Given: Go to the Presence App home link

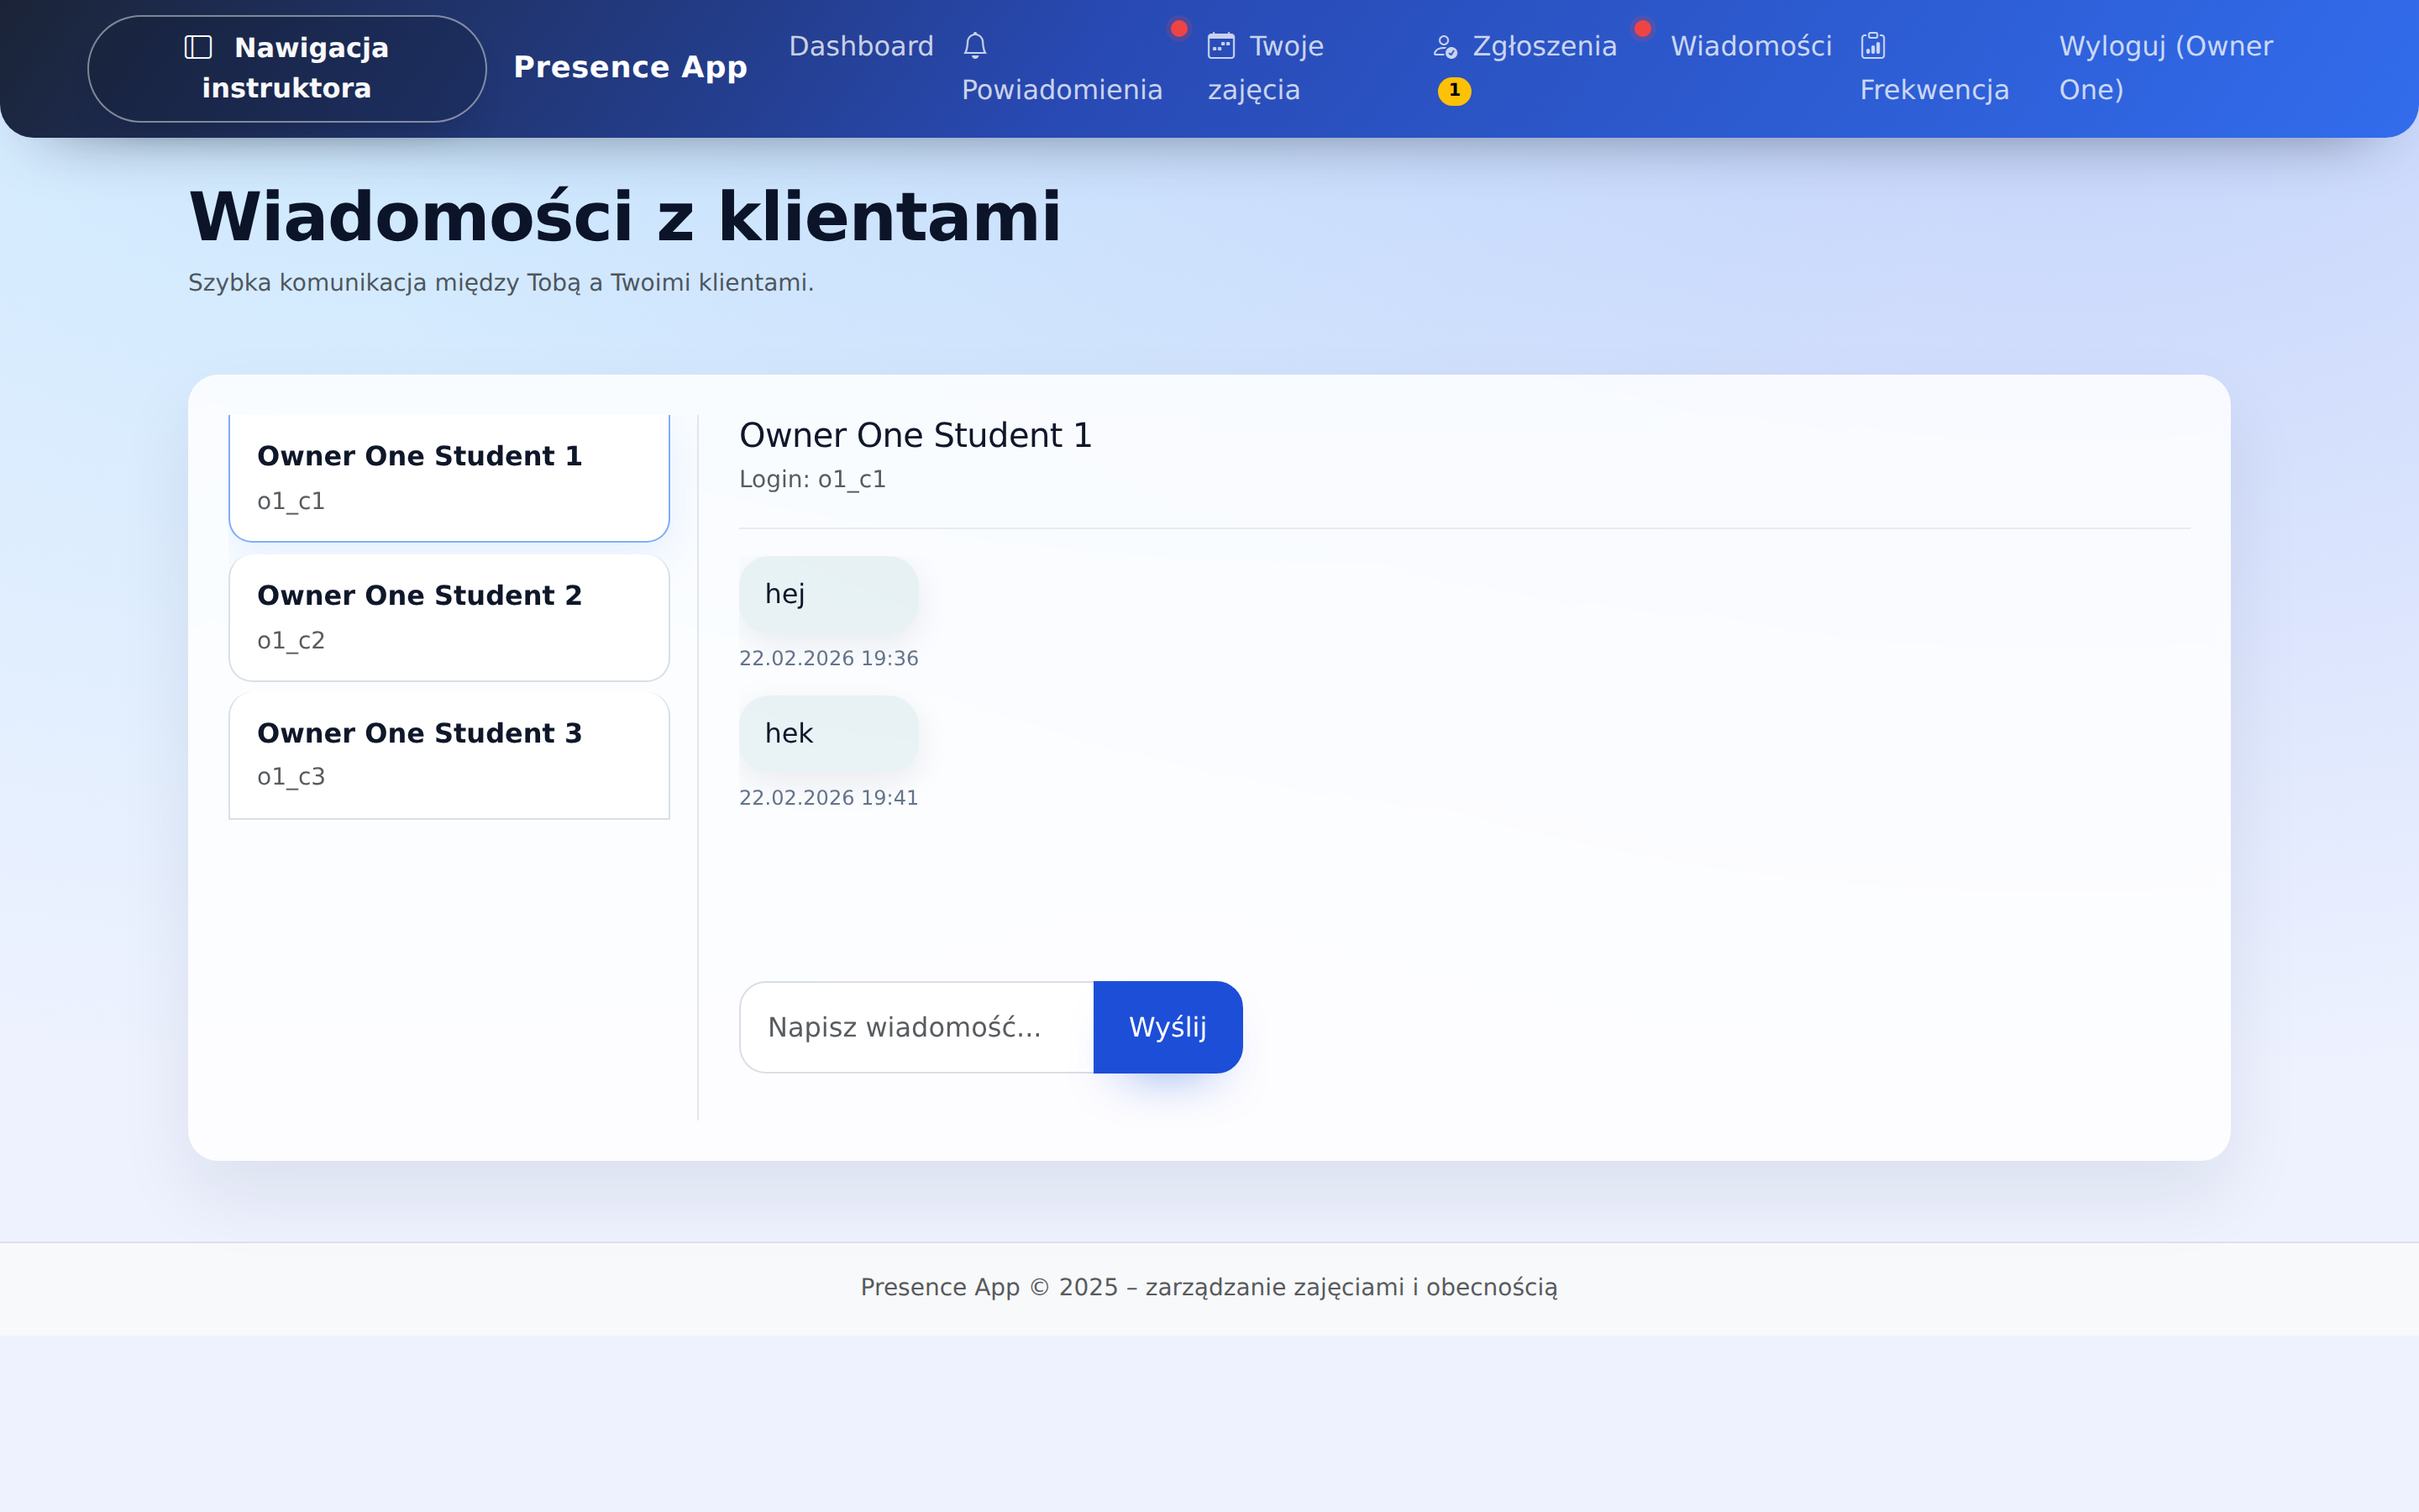Looking at the screenshot, I should [x=630, y=67].
